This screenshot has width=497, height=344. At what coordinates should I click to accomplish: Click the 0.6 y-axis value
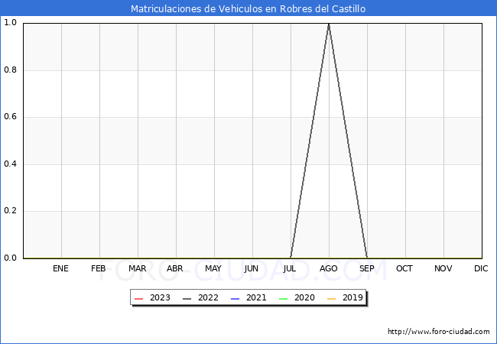tap(10, 117)
